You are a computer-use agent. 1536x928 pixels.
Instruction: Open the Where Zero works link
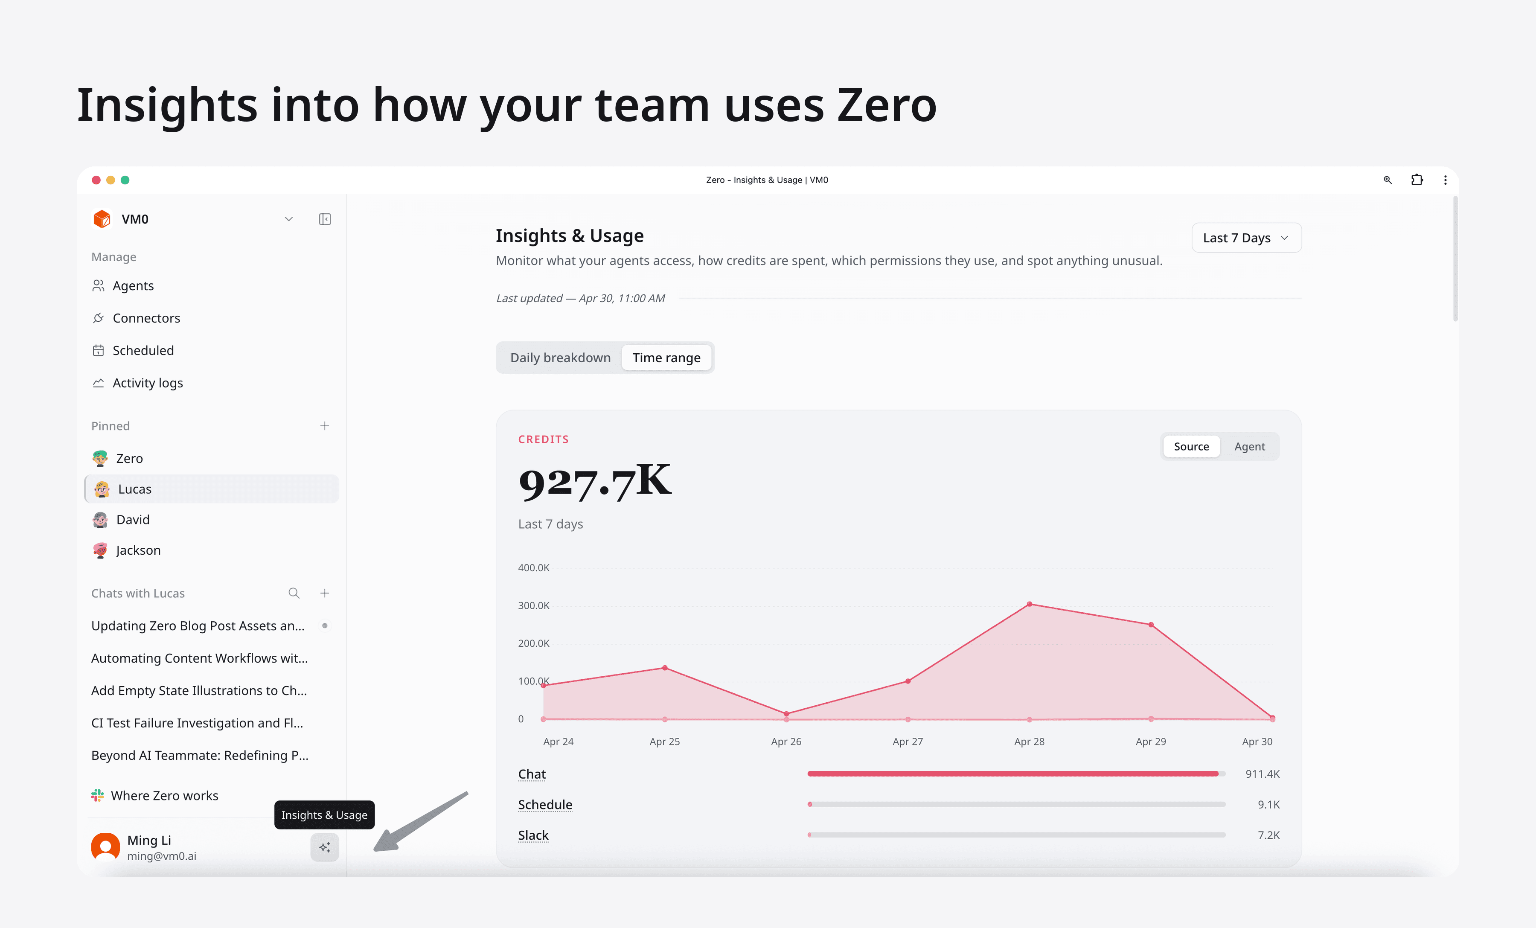coord(164,795)
